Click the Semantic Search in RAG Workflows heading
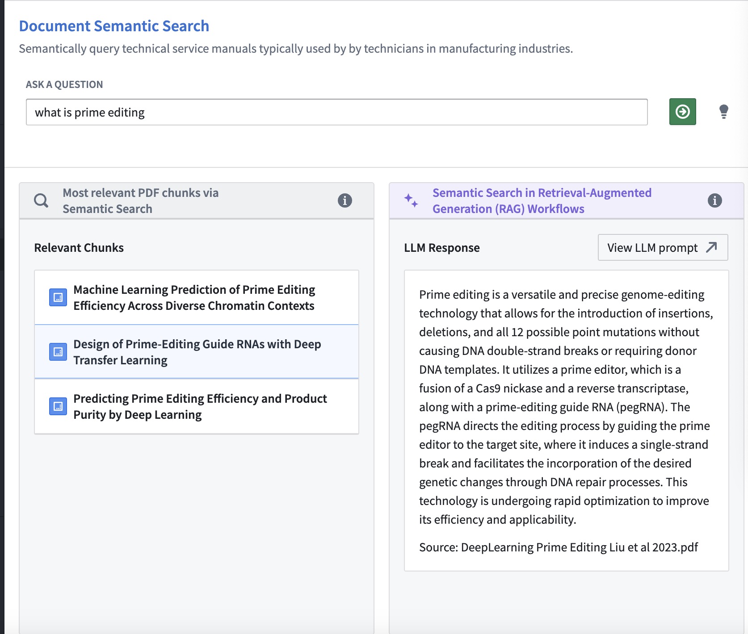The height and width of the screenshot is (634, 748). [x=542, y=200]
